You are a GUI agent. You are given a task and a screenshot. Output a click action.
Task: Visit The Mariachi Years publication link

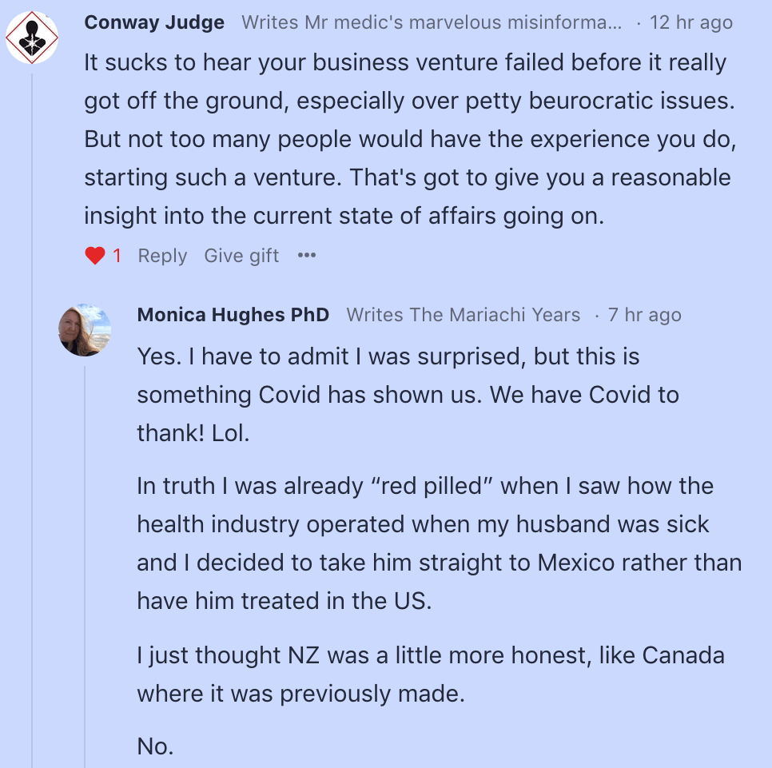tap(464, 315)
